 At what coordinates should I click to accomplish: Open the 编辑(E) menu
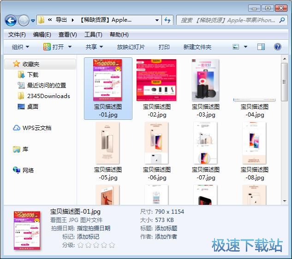click(x=42, y=35)
